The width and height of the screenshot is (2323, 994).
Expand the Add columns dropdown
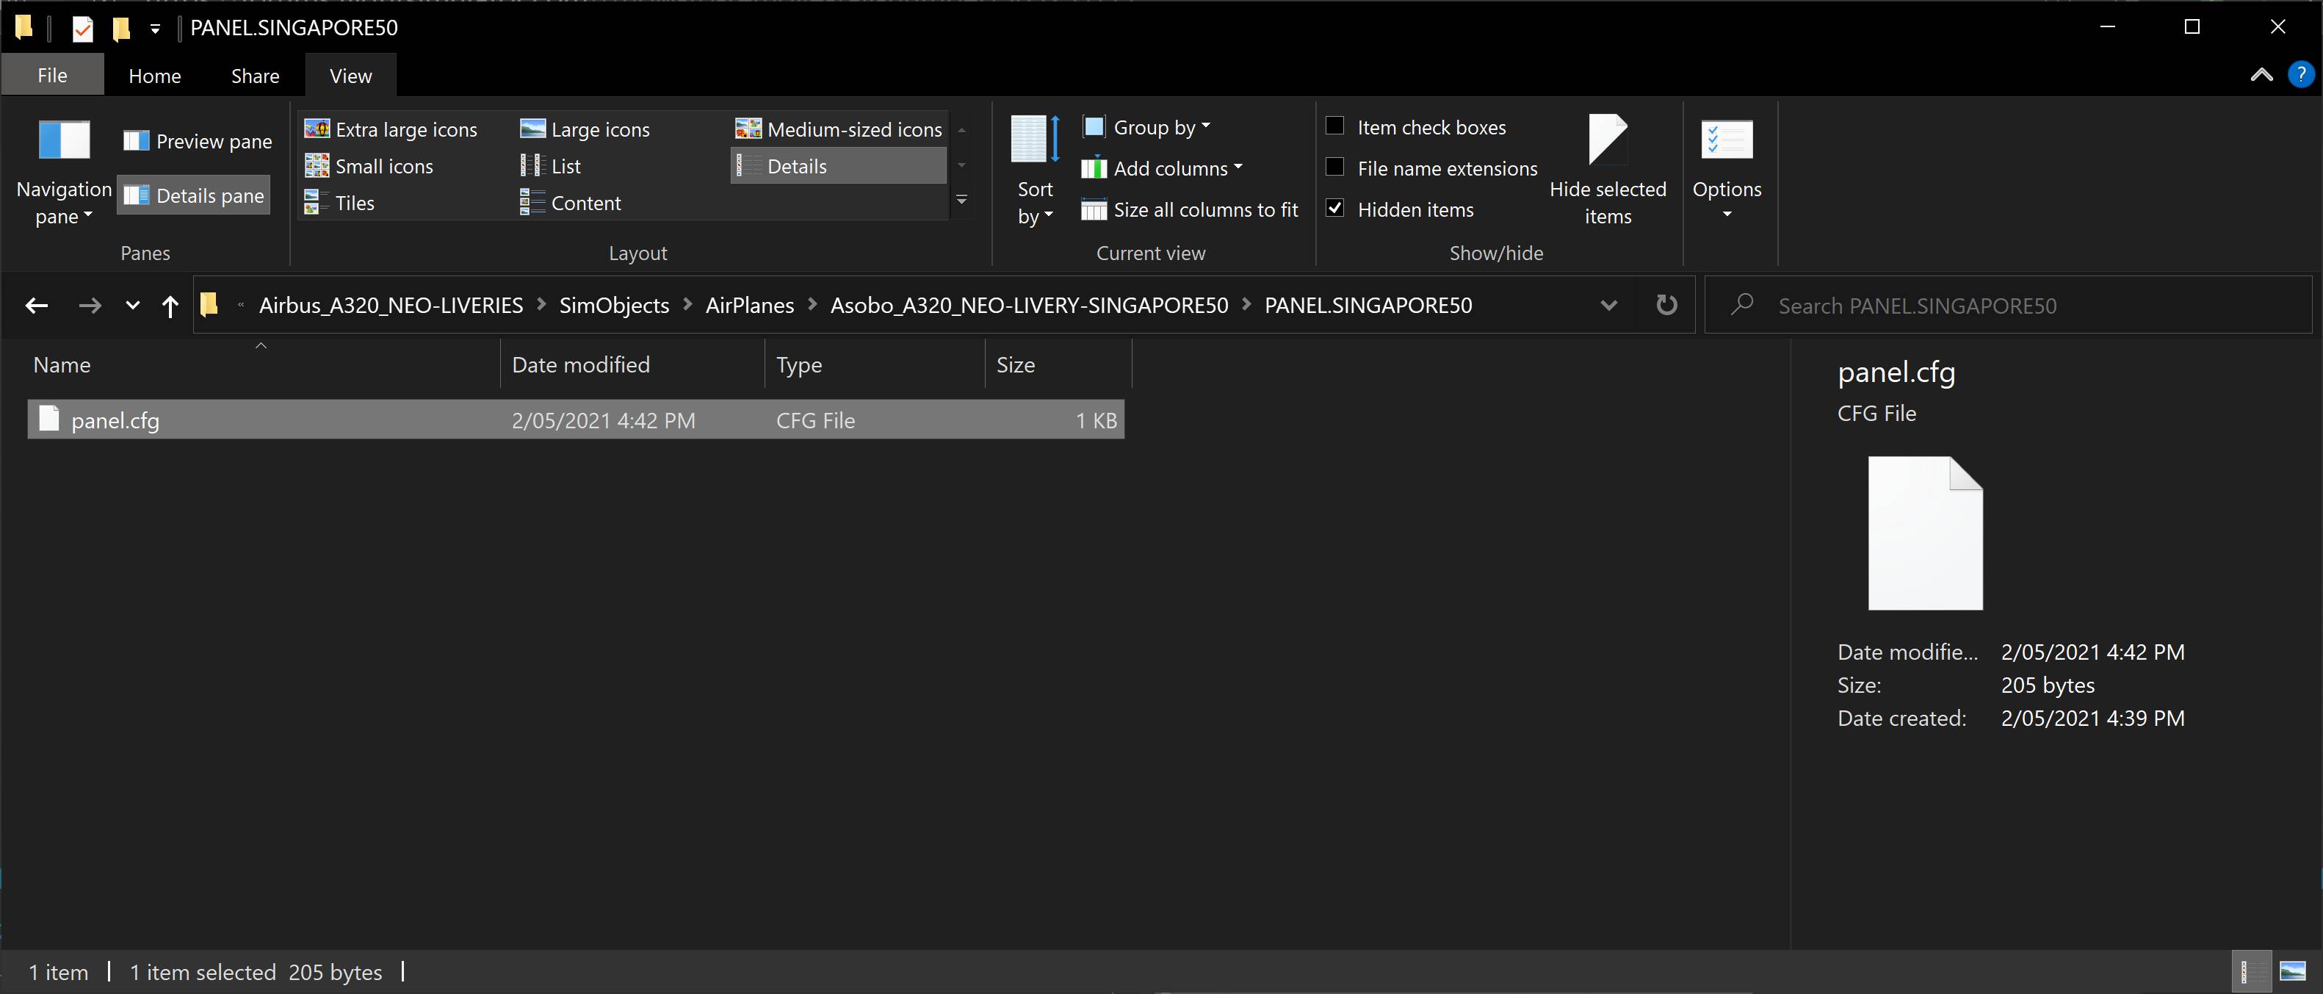1163,168
